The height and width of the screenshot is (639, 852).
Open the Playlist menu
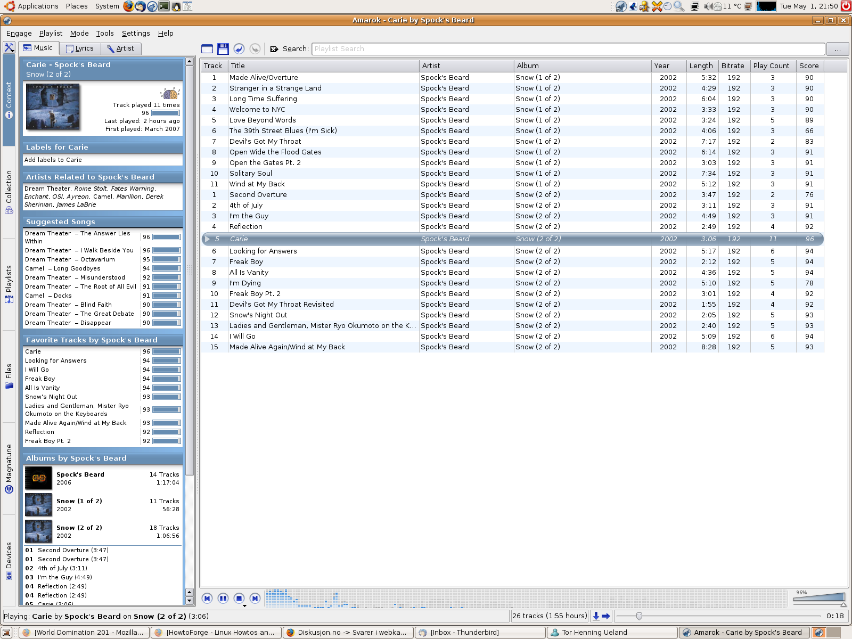(51, 33)
